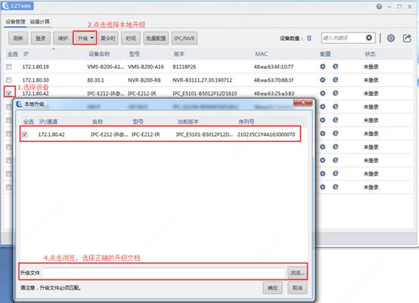Open the settings gear icon in top toolbar
Screen dimensions: 419x303
391,39
